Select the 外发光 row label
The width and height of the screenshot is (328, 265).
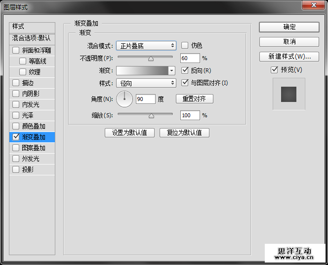pyautogui.click(x=31, y=159)
